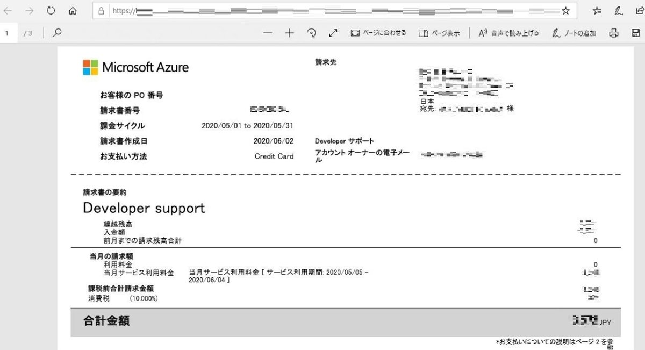Refresh the current page

point(51,10)
